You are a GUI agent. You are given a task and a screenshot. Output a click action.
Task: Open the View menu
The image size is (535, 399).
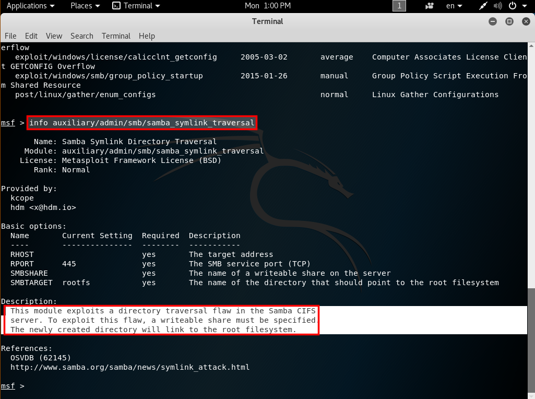54,36
